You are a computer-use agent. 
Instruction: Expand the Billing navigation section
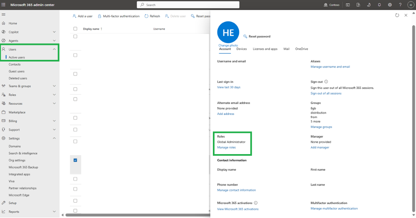point(54,121)
